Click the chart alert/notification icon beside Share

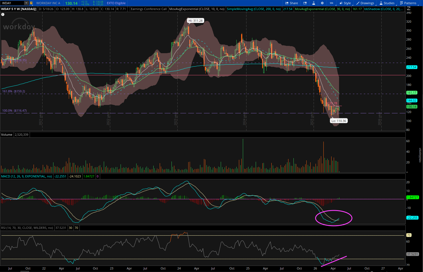click(x=305, y=3)
